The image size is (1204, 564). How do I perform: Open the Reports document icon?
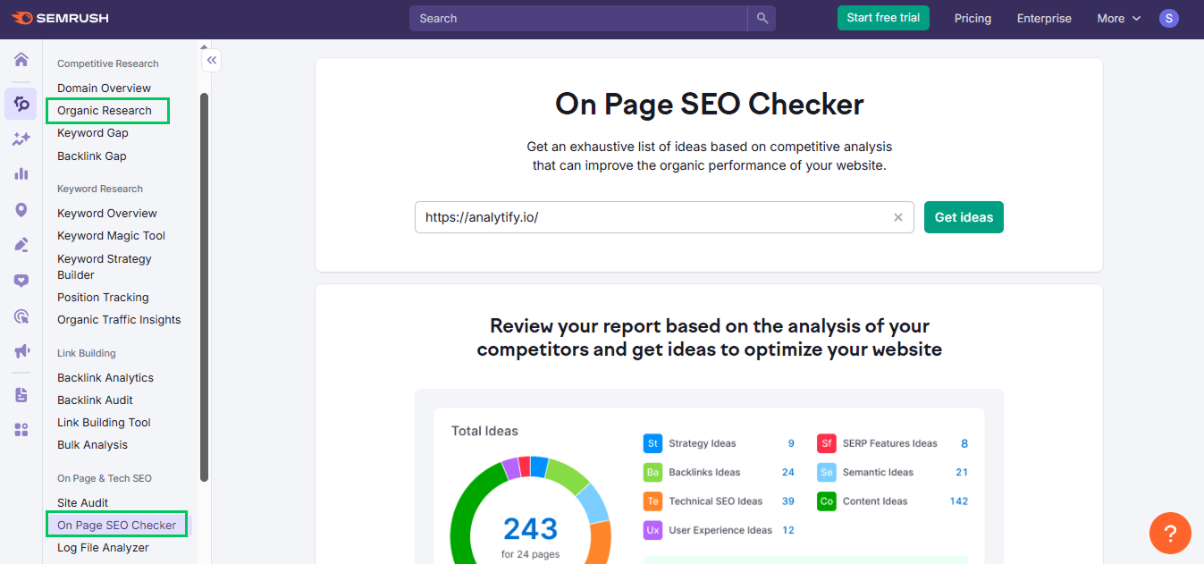[x=21, y=395]
